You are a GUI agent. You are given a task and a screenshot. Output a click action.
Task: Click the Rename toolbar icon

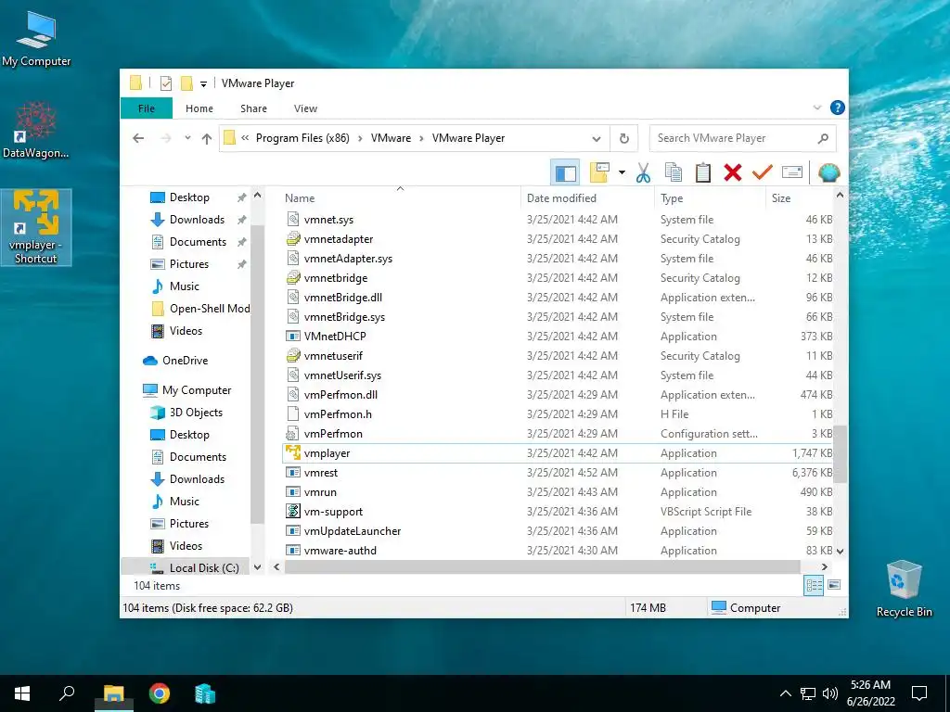click(792, 172)
